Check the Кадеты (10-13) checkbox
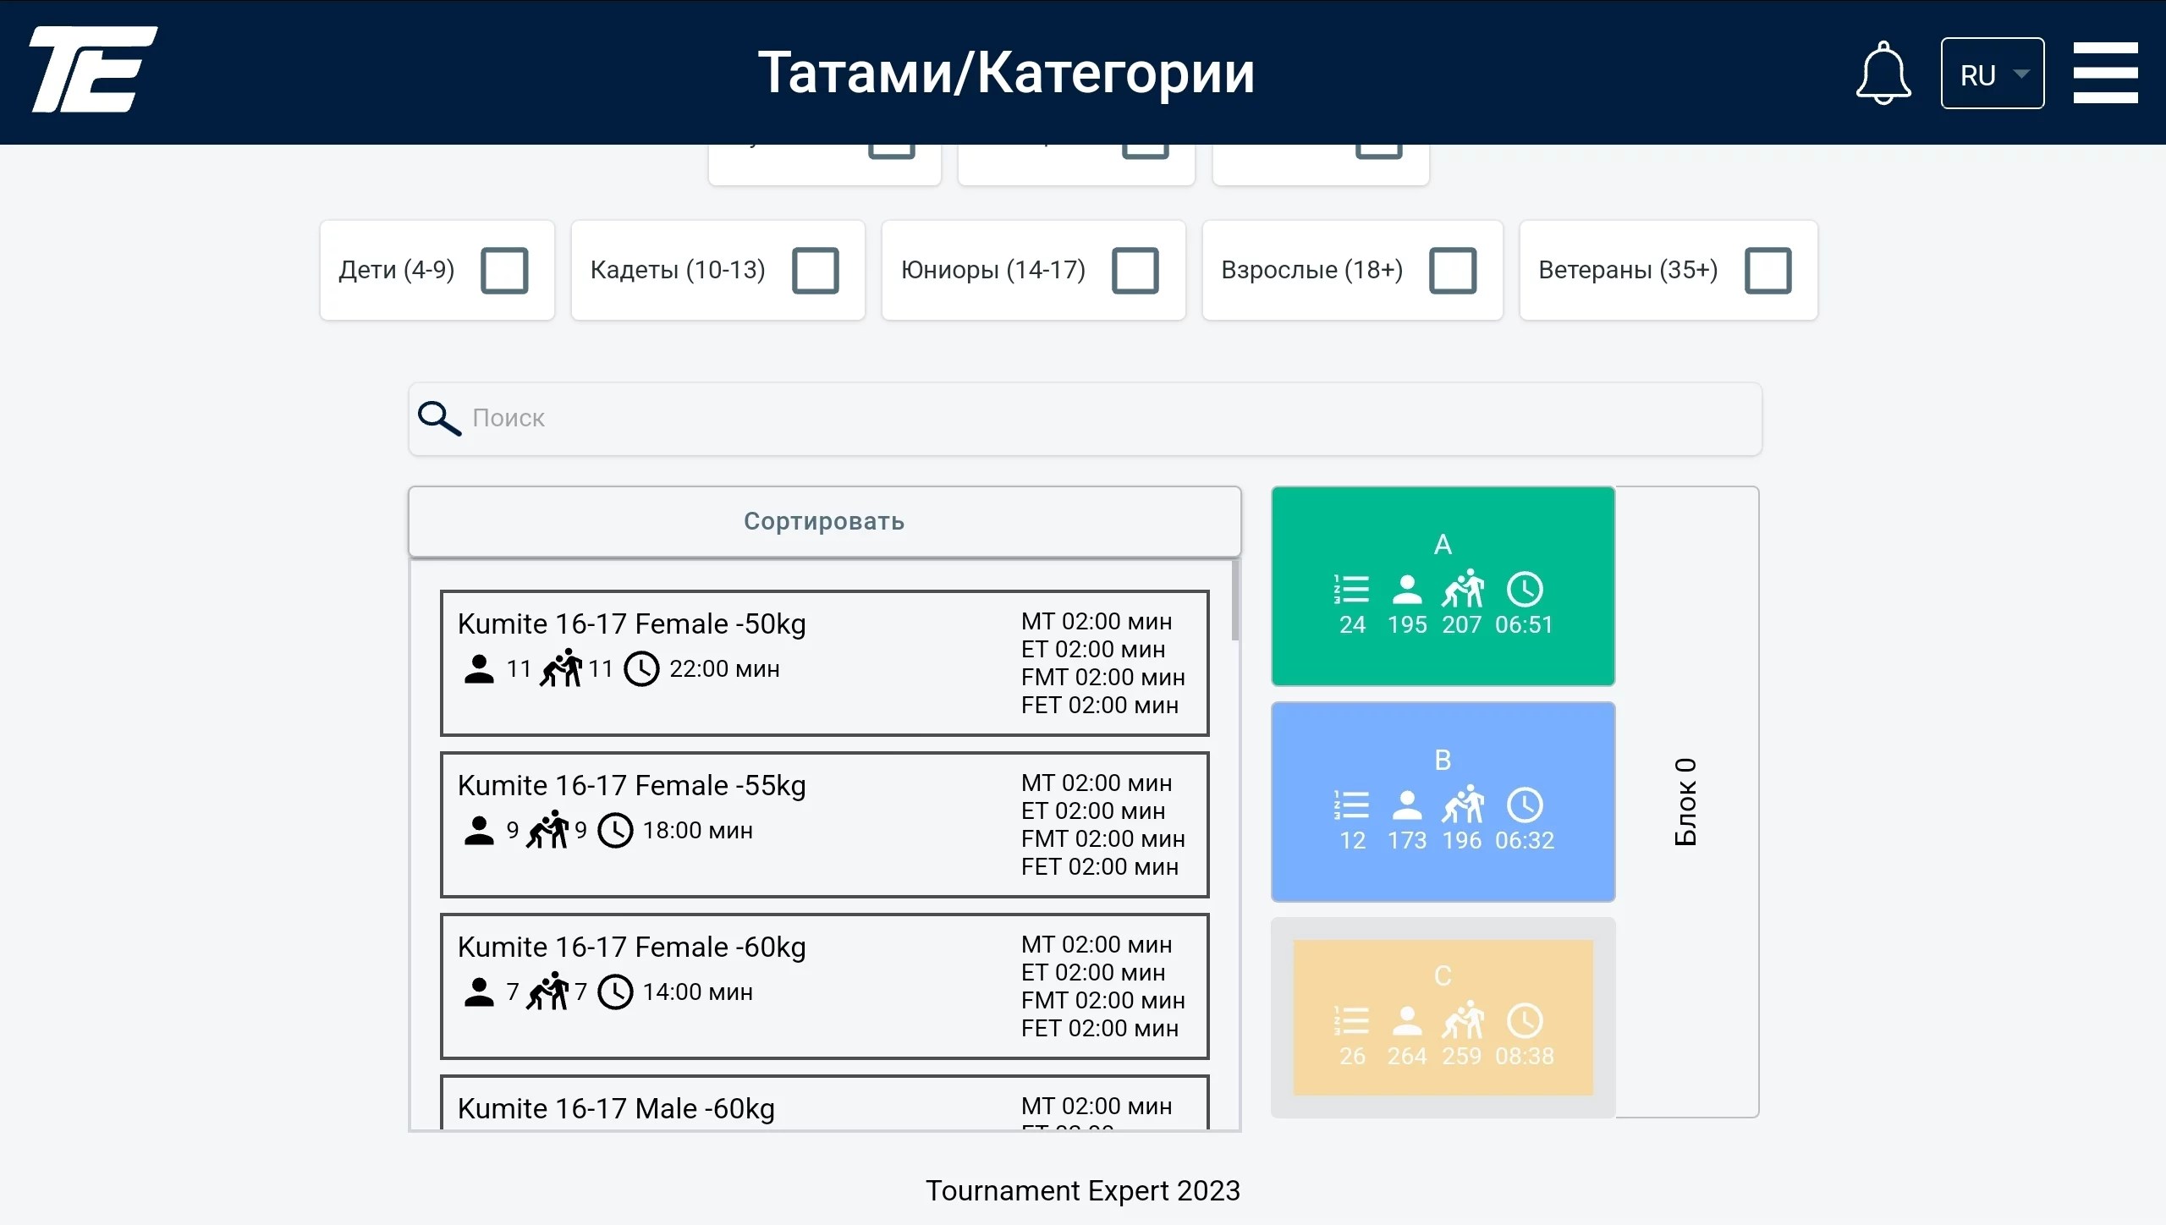The width and height of the screenshot is (2166, 1225). (x=816, y=271)
